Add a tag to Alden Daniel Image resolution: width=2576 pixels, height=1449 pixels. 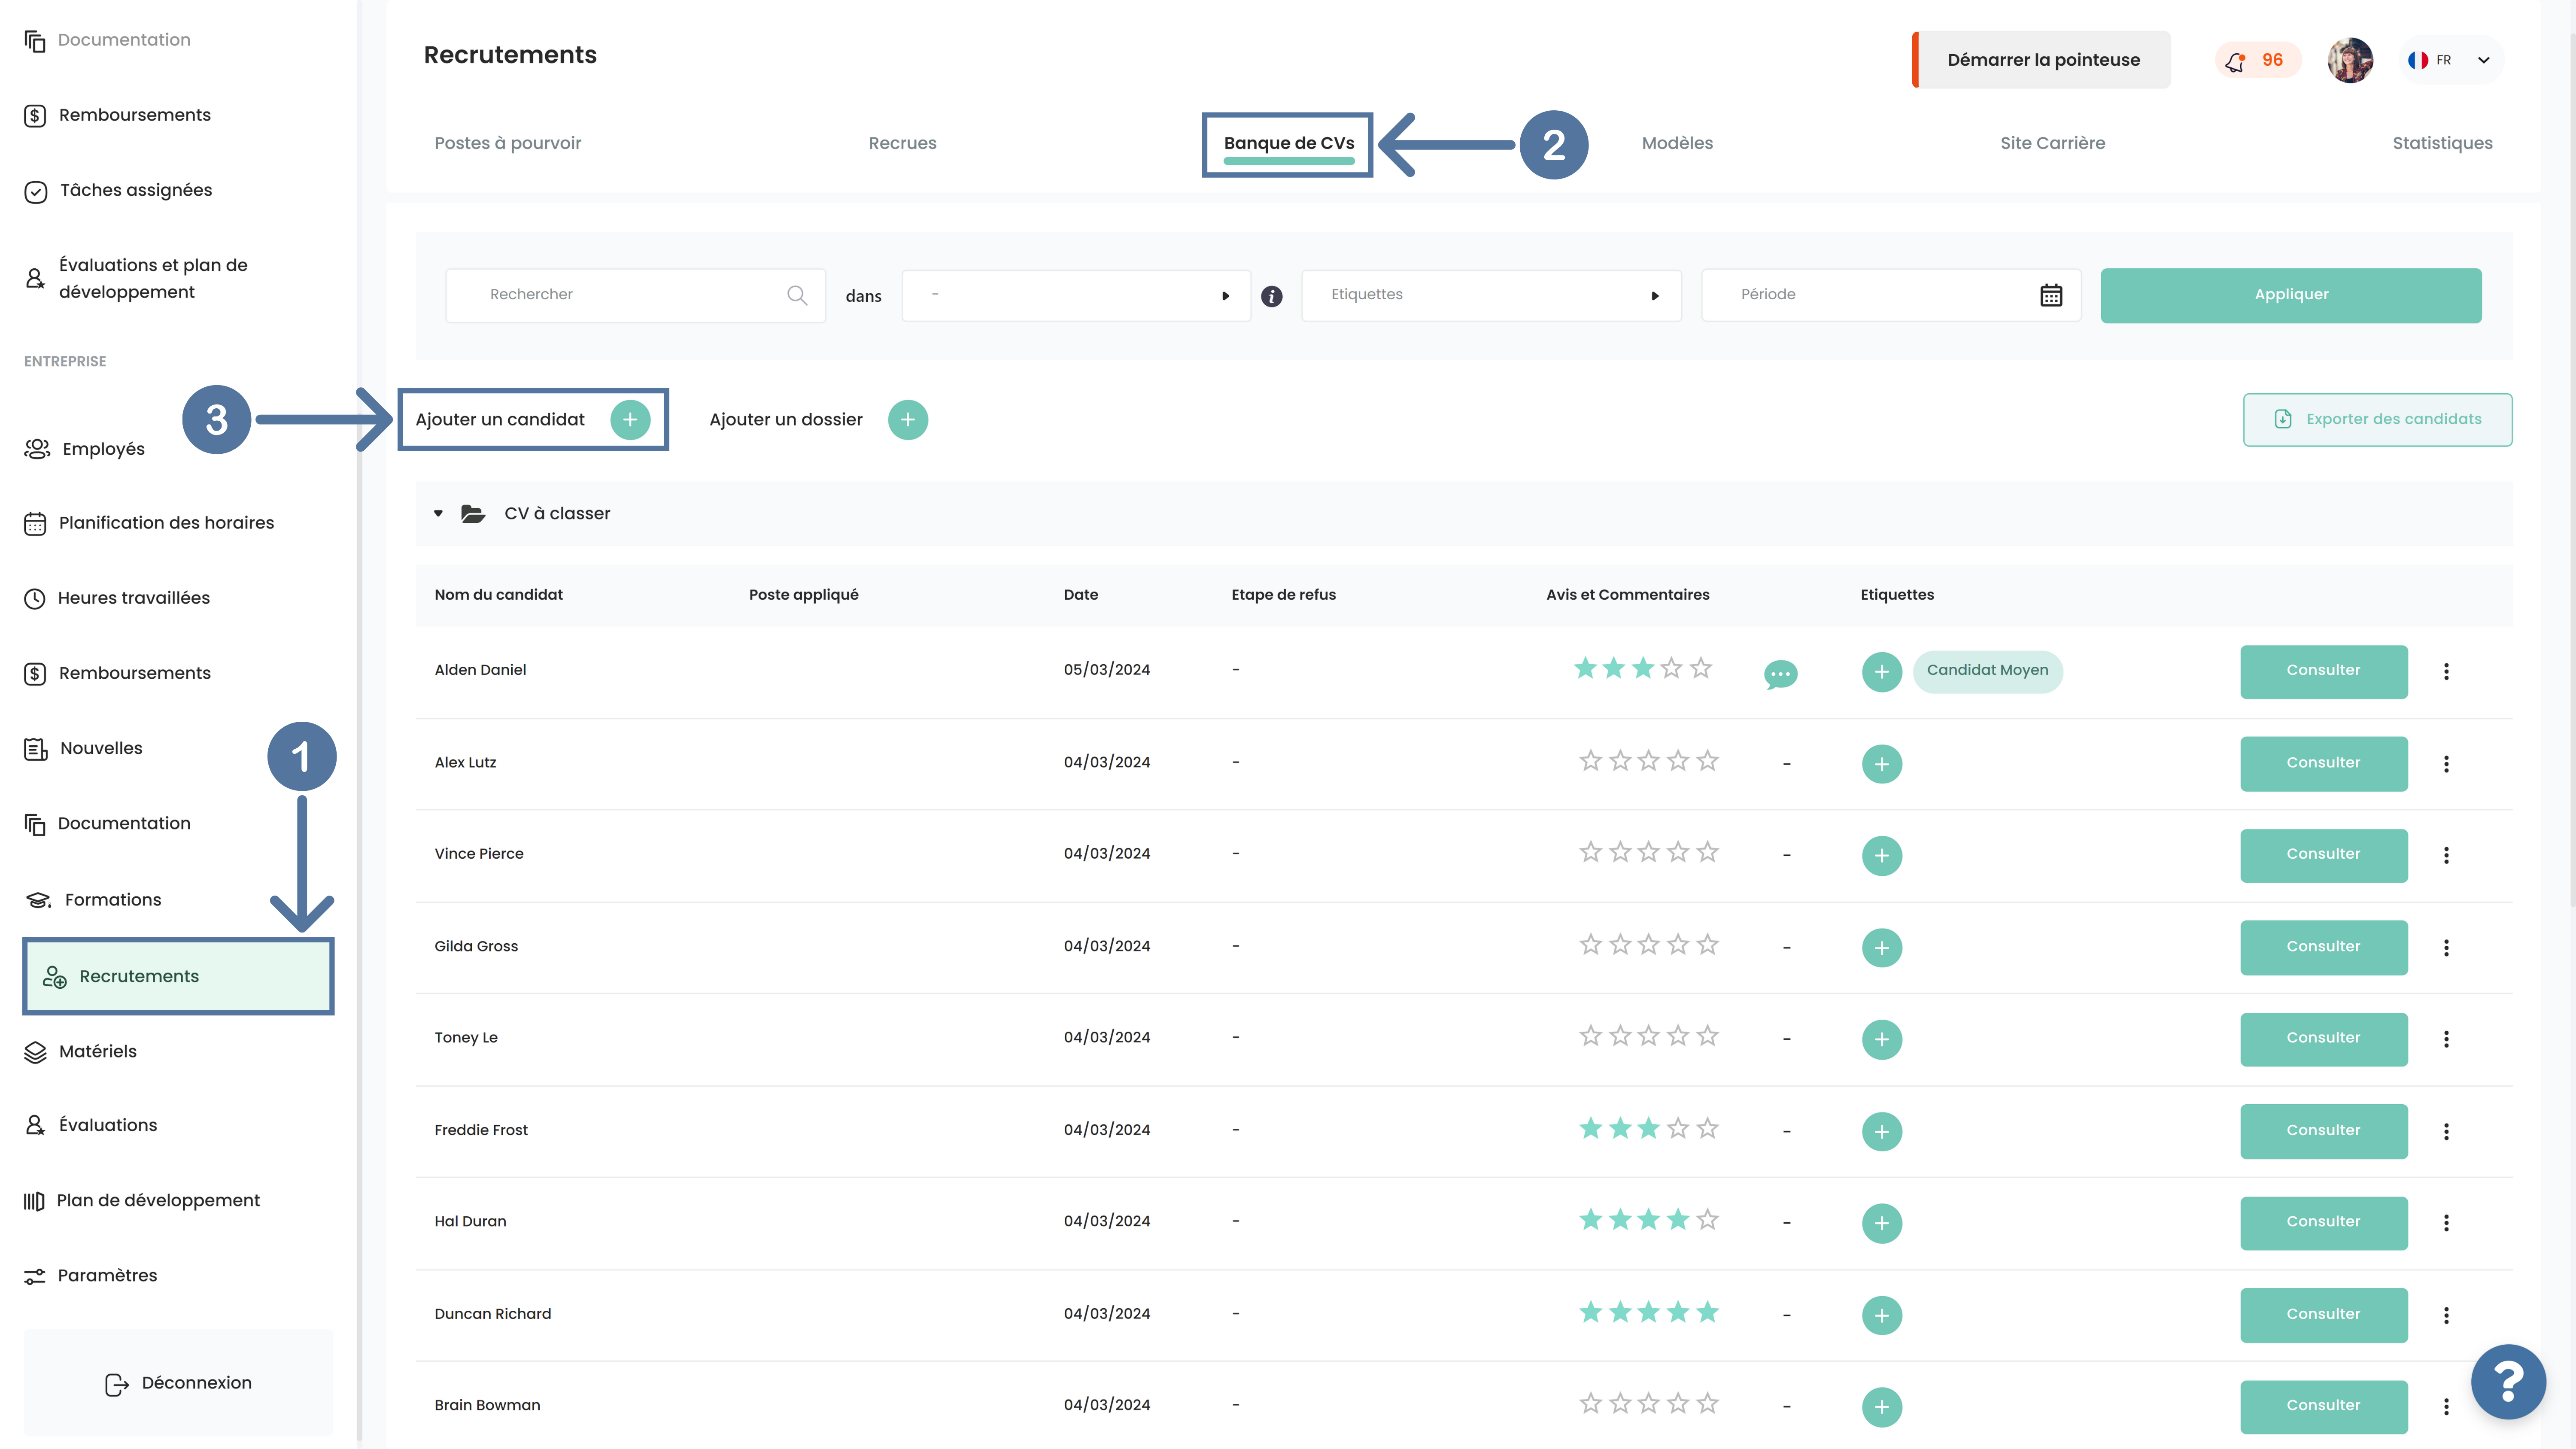1882,672
